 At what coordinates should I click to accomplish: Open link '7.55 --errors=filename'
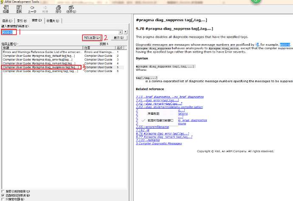click(x=152, y=127)
